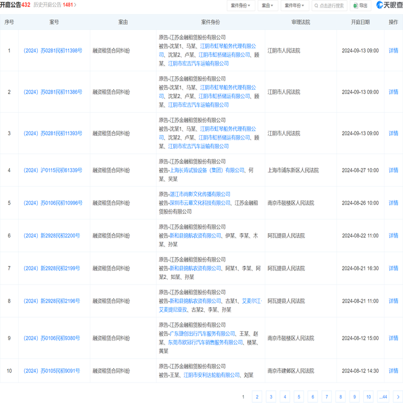Viewport: 403px width, 403px height.
Task: Go to page 8
Action: 340,397
